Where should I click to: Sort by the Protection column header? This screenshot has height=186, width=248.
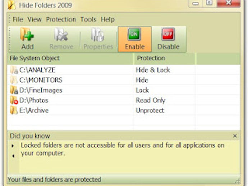pyautogui.click(x=164, y=58)
